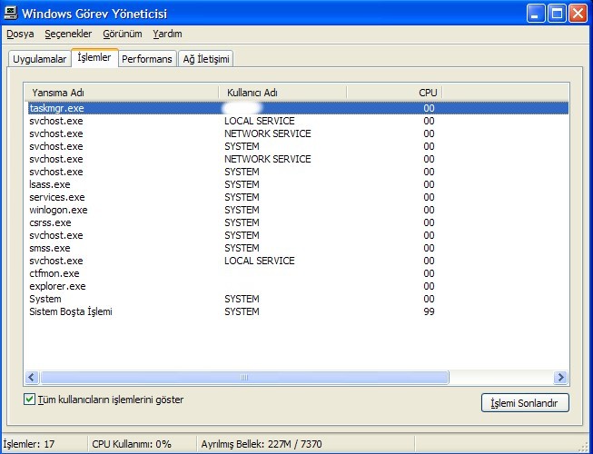
Task: Click the Task Manager title bar icon
Action: [x=10, y=14]
